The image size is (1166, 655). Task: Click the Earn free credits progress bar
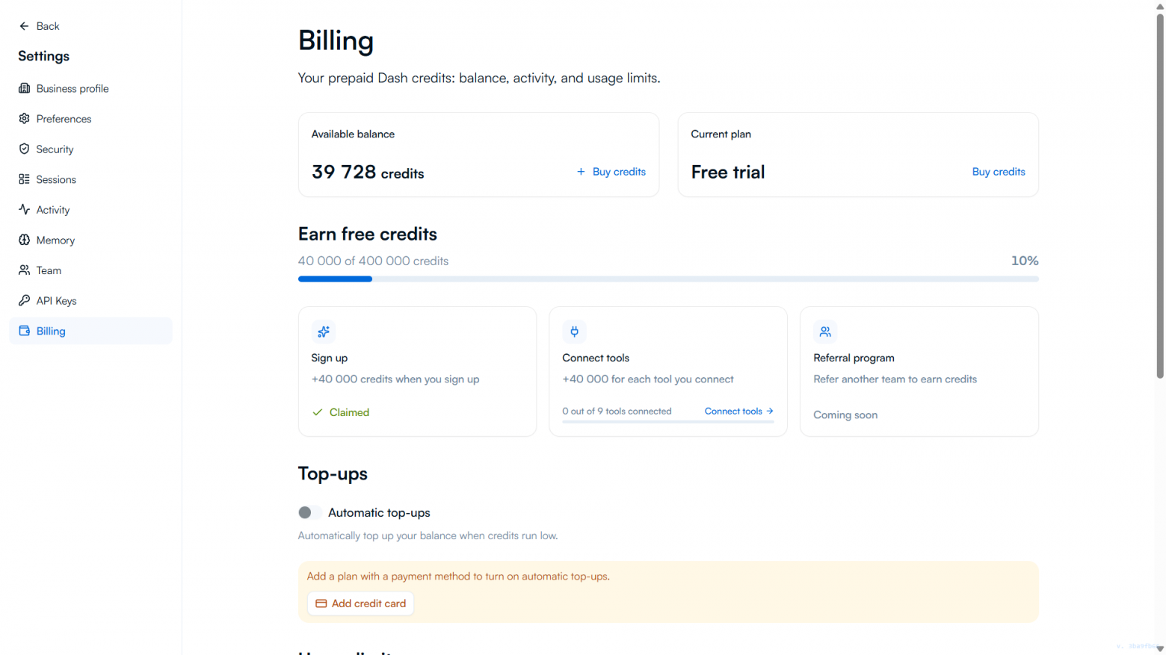(x=668, y=279)
